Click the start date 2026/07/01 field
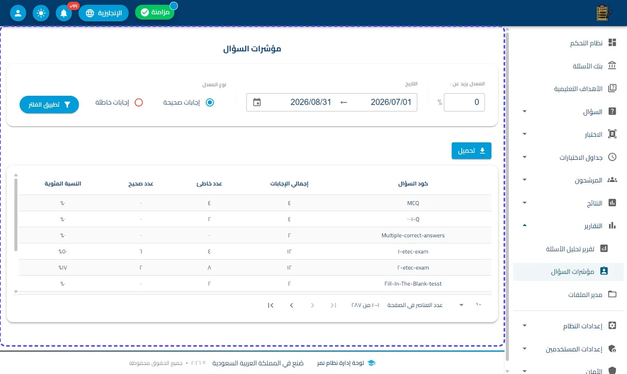 point(391,102)
